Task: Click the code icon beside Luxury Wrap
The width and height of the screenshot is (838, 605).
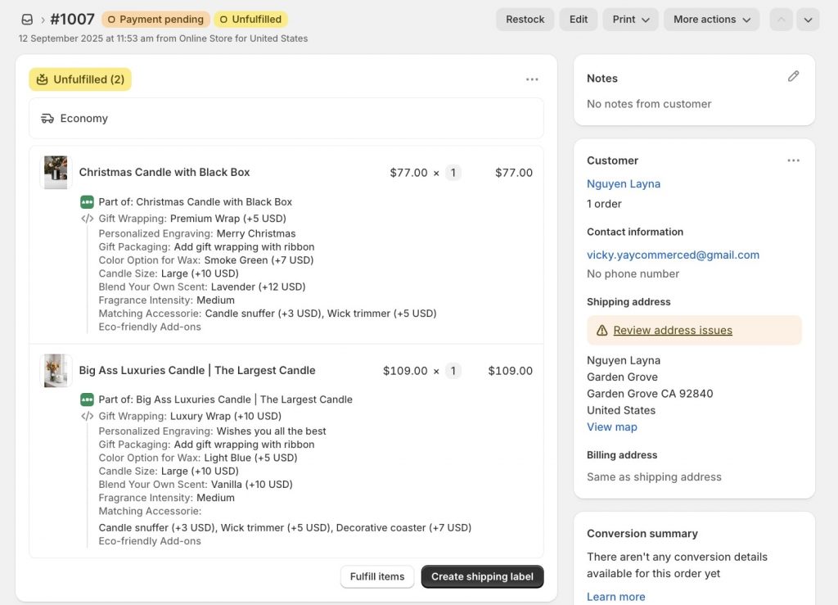Action: tap(87, 416)
